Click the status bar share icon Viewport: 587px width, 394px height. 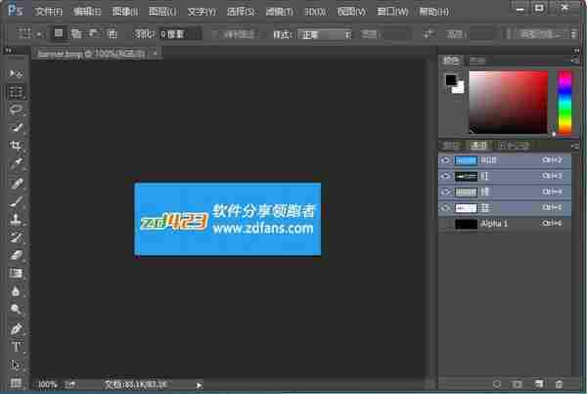70,384
